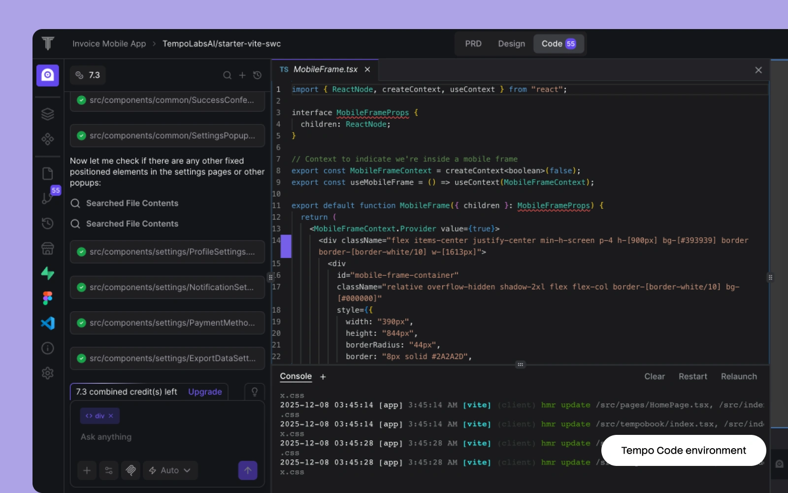Select the Console tab

click(x=296, y=376)
